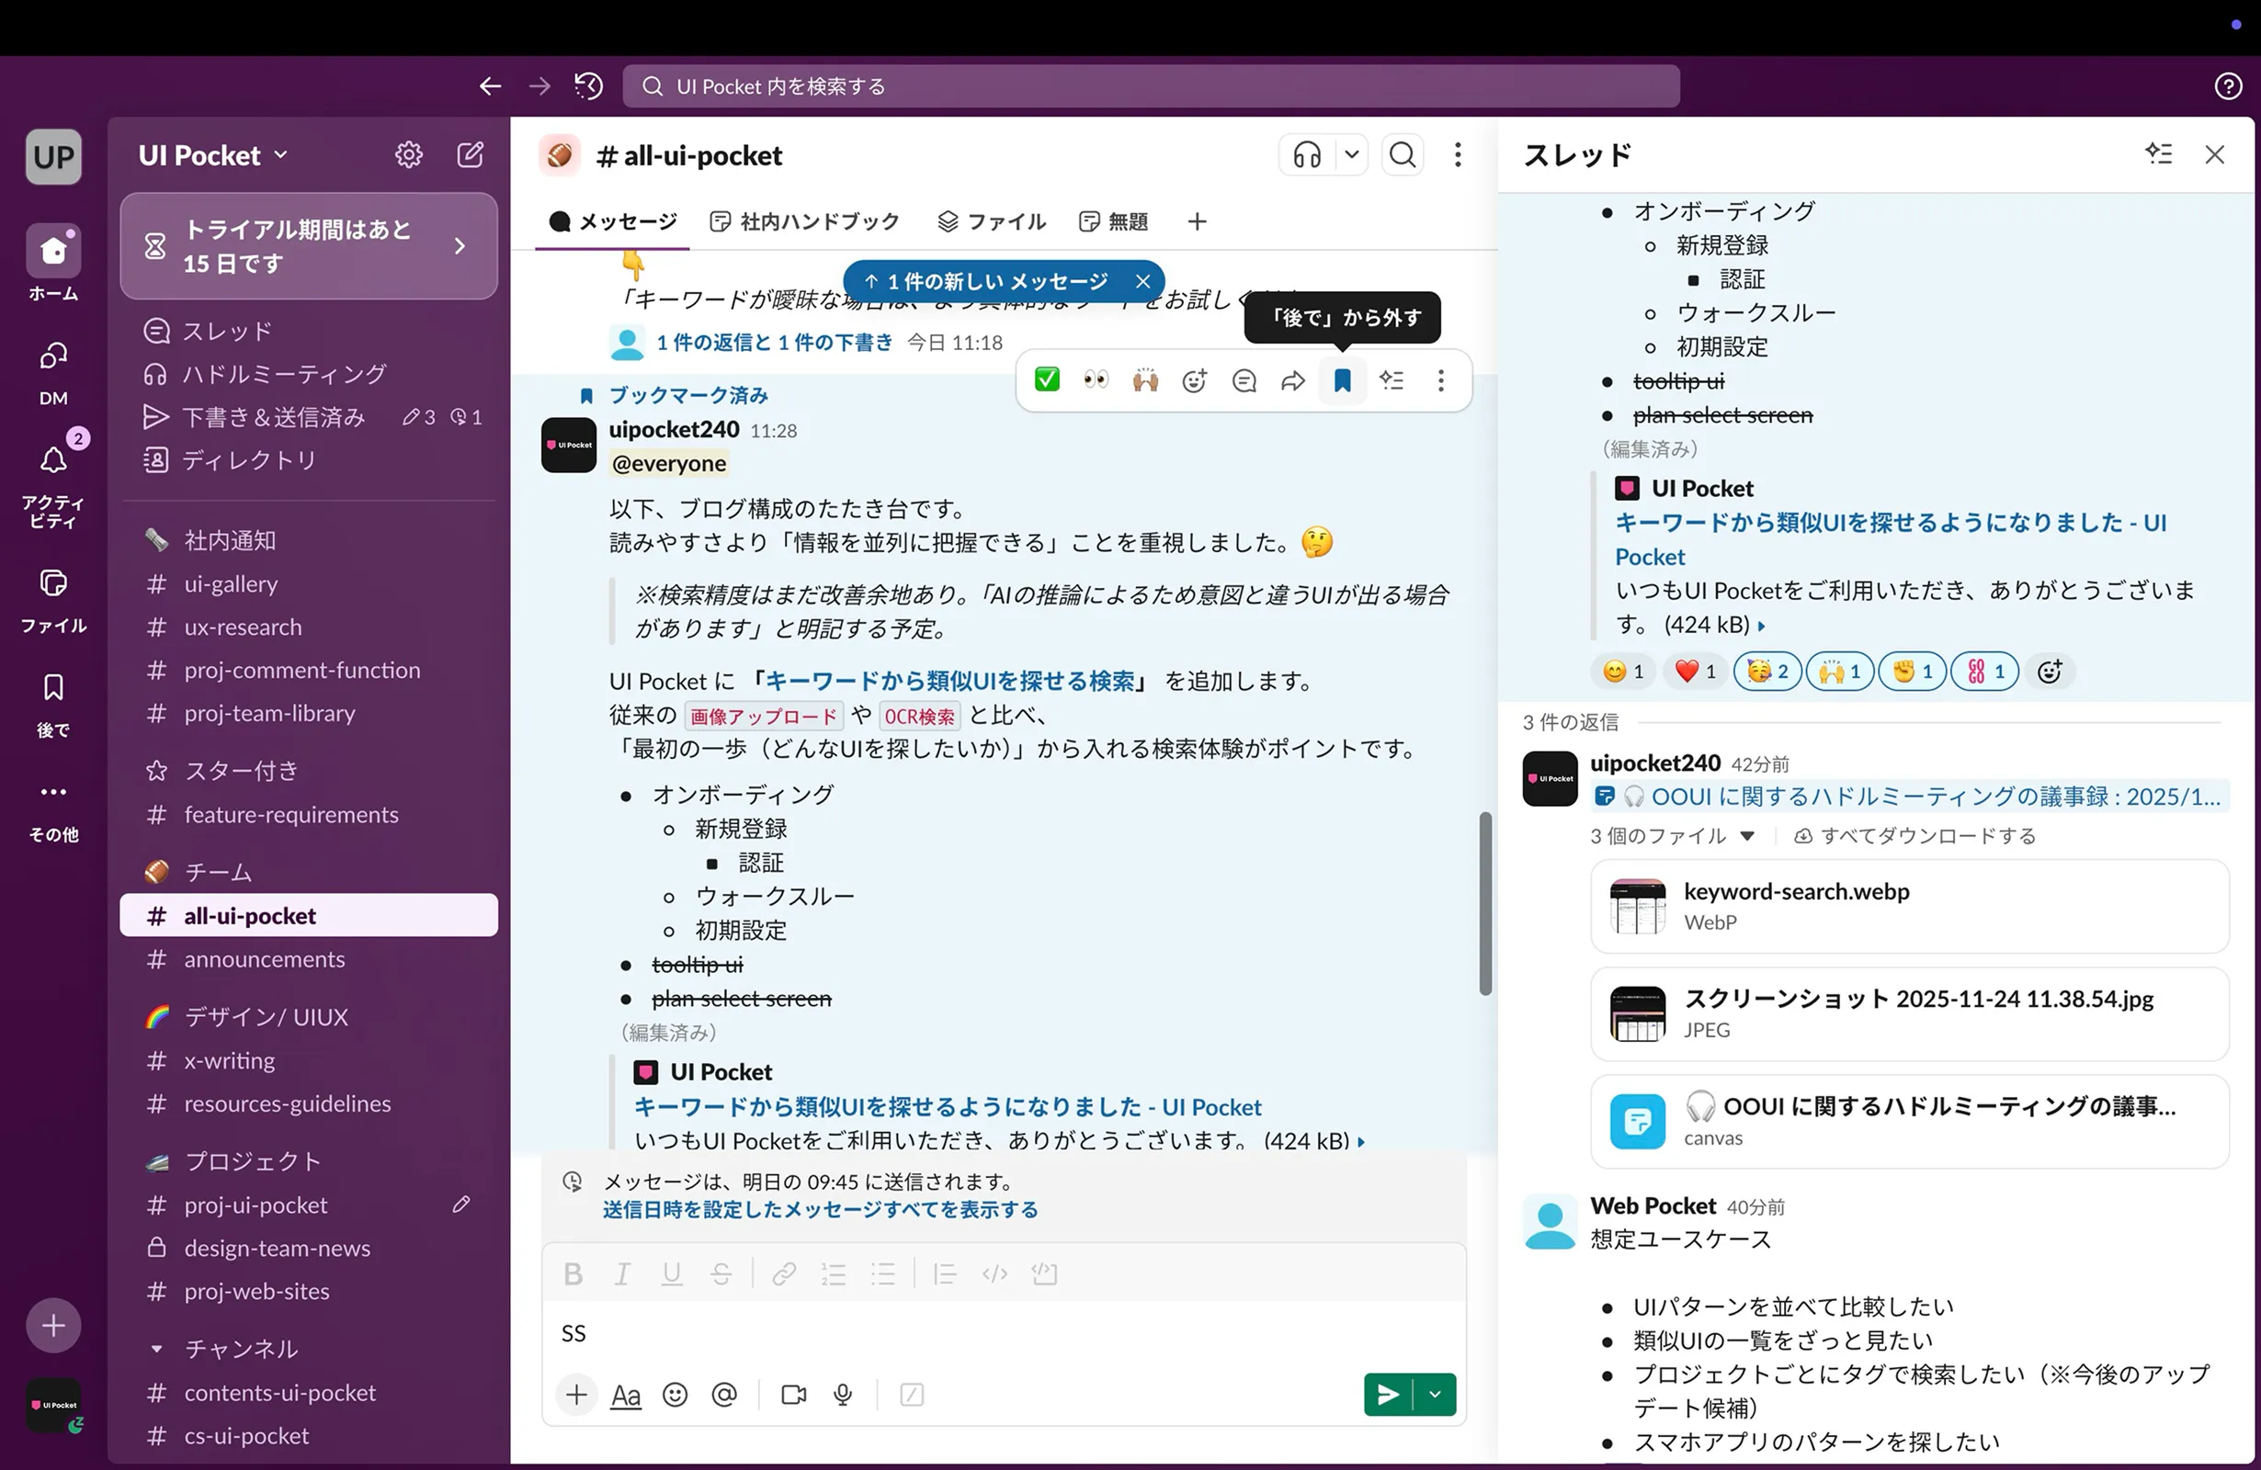
Task: Compose a new message with the pencil icon
Action: coord(471,153)
